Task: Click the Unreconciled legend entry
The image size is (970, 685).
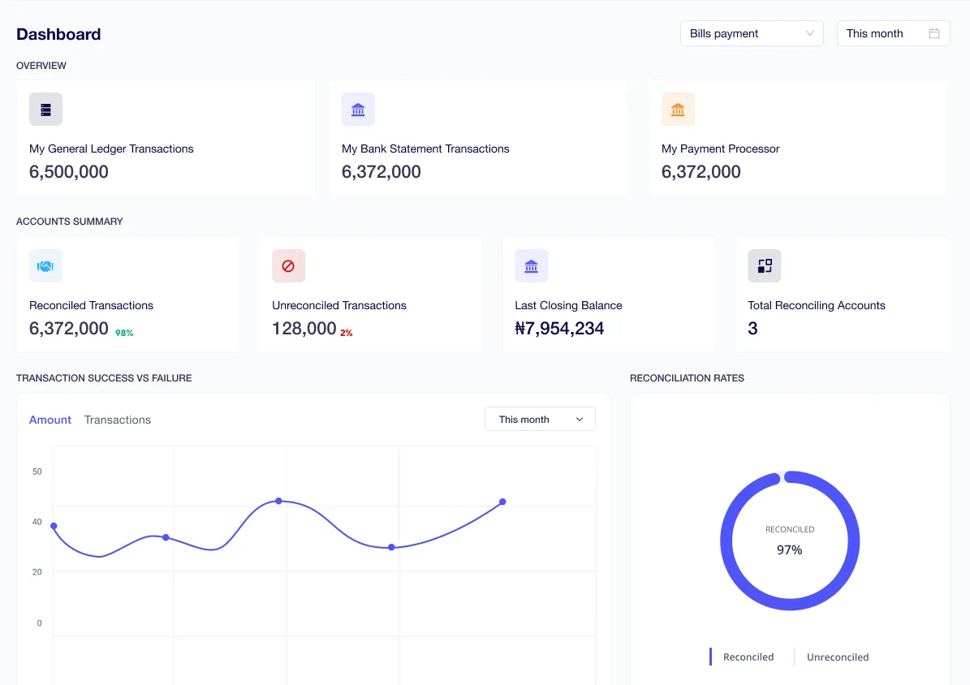Action: pyautogui.click(x=831, y=657)
